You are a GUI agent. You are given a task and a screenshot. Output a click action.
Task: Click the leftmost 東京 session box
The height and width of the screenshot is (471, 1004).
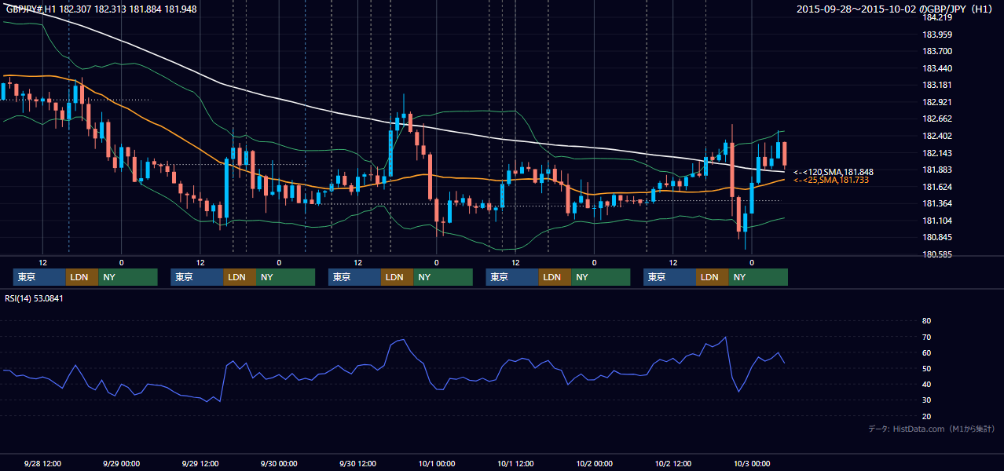39,277
